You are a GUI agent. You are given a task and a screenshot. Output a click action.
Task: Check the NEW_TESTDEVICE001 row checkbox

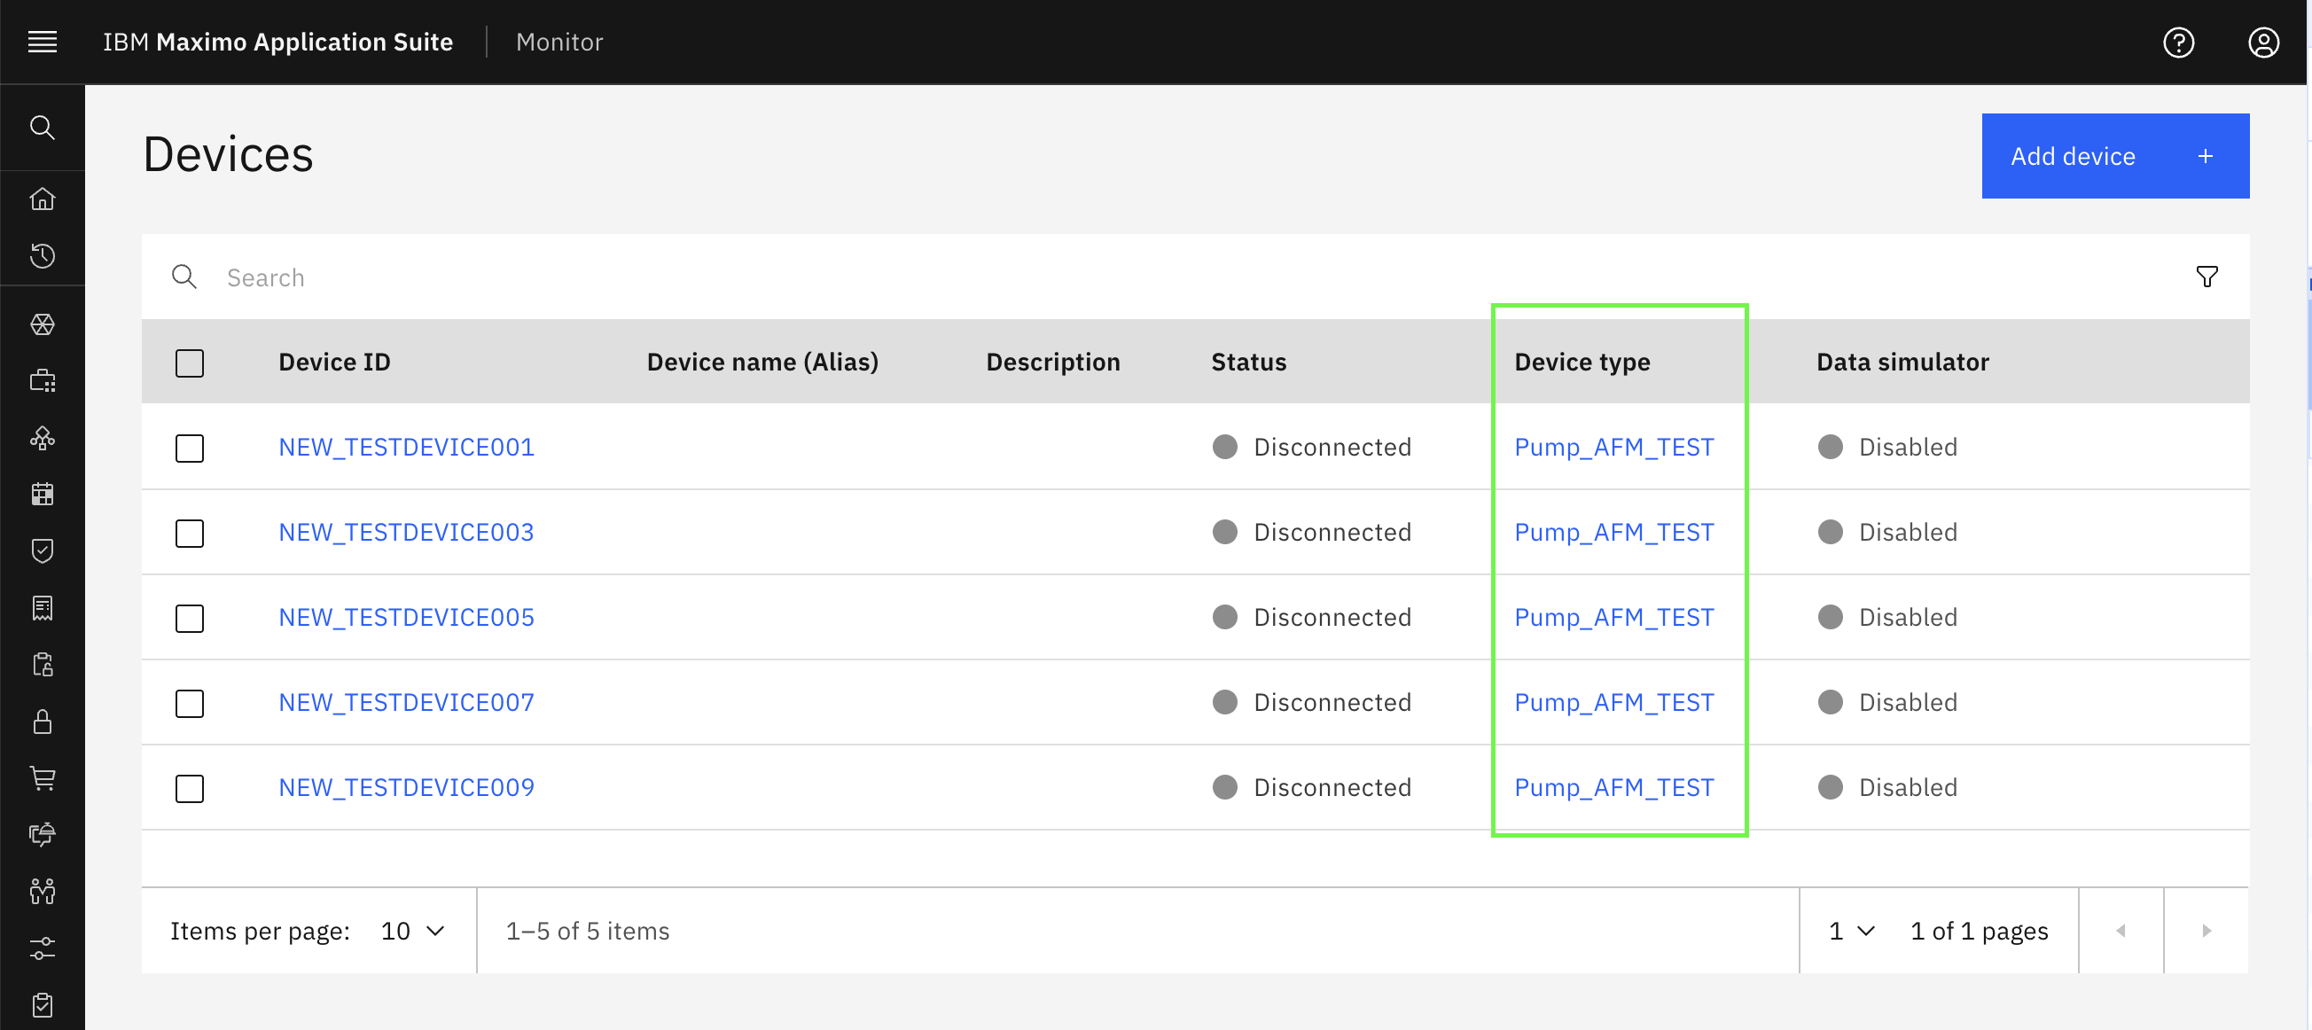pos(190,448)
